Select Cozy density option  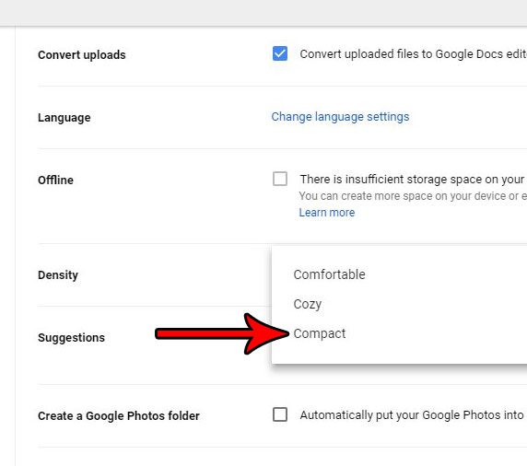308,305
